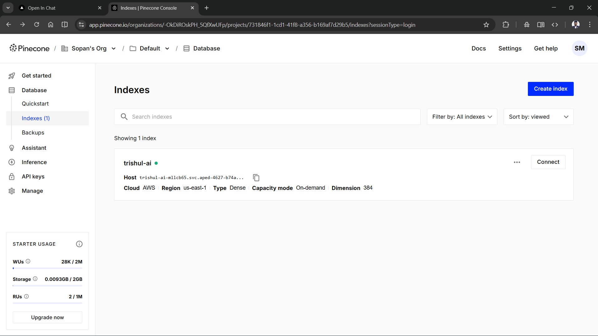Click the browser address bar URL
The height and width of the screenshot is (336, 598).
[x=252, y=25]
